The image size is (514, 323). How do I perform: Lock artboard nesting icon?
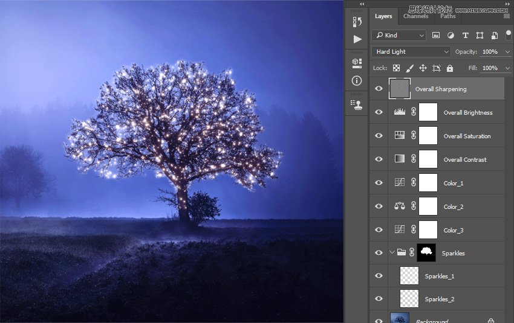tap(437, 68)
